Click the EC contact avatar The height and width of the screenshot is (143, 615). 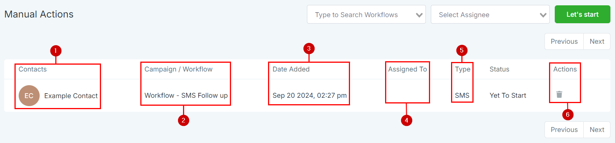click(x=29, y=96)
